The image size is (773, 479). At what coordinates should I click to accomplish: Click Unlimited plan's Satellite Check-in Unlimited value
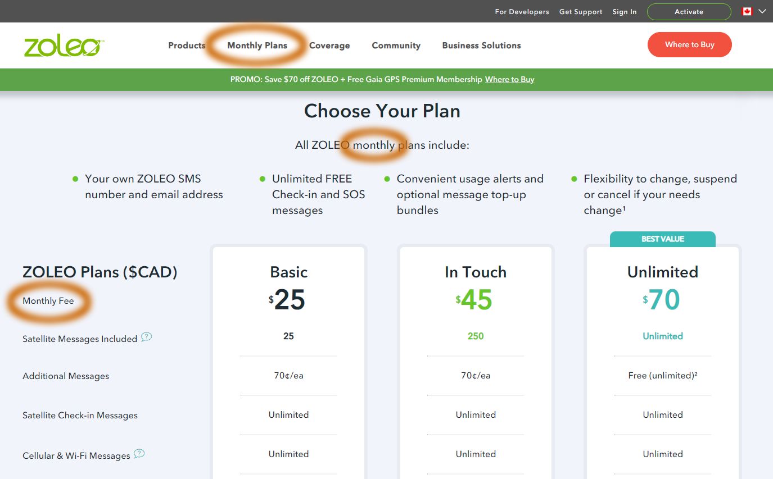(x=663, y=415)
